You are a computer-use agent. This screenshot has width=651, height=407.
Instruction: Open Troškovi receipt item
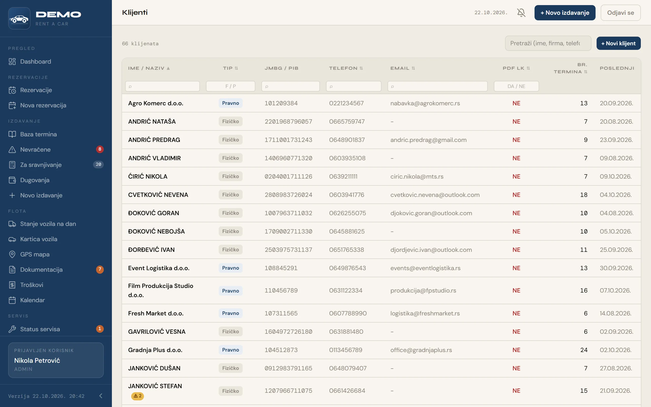(56, 285)
